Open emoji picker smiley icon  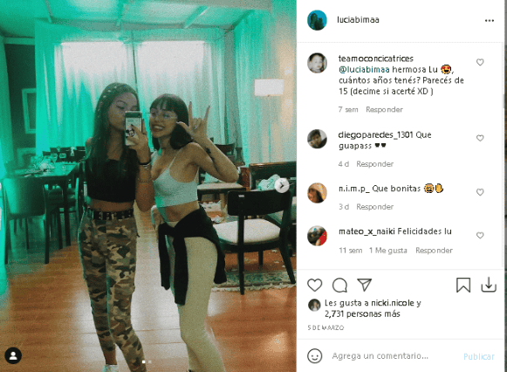coord(315,355)
